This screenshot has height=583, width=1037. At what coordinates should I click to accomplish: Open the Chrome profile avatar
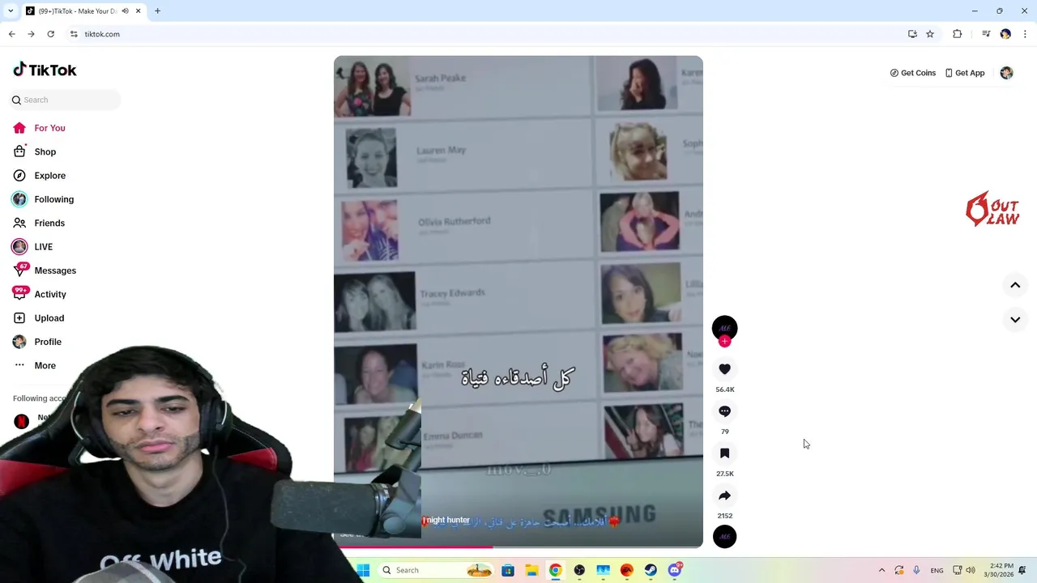(x=1005, y=34)
